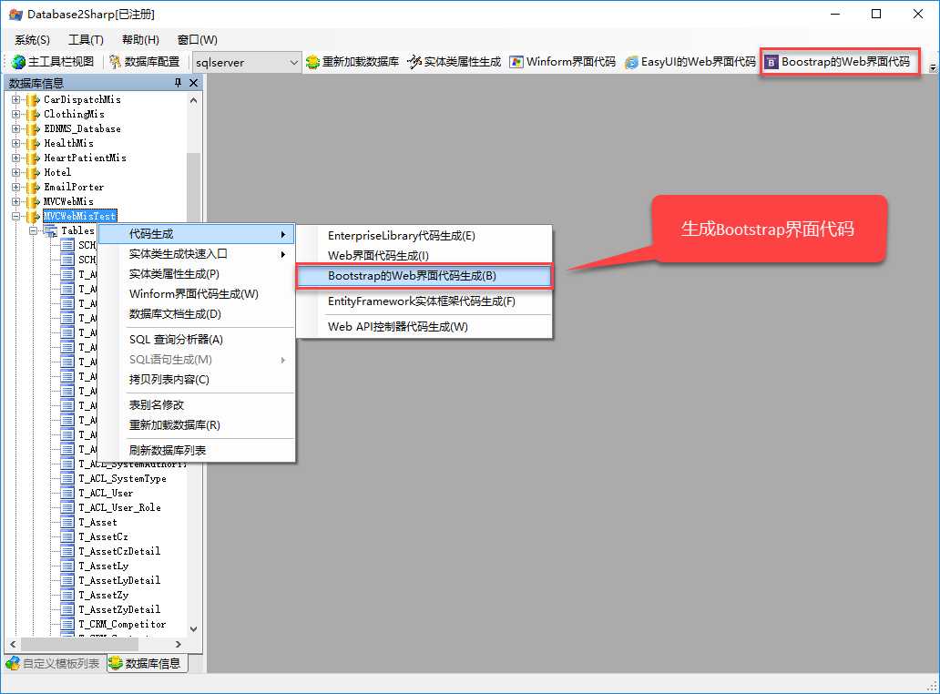The height and width of the screenshot is (694, 940).
Task: Click the CarDispatchMis database icon
Action: 33,99
